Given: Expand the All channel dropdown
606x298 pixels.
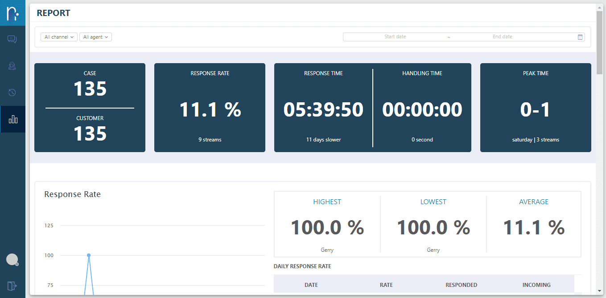Looking at the screenshot, I should coord(59,37).
